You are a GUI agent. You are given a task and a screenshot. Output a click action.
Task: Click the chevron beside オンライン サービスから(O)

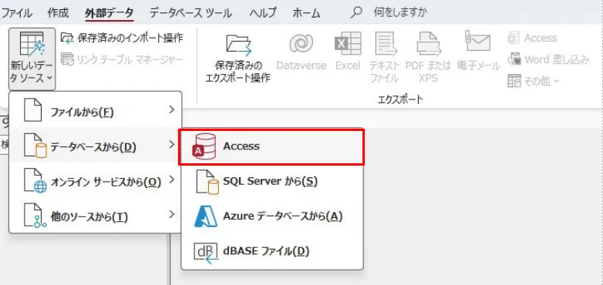tap(171, 179)
